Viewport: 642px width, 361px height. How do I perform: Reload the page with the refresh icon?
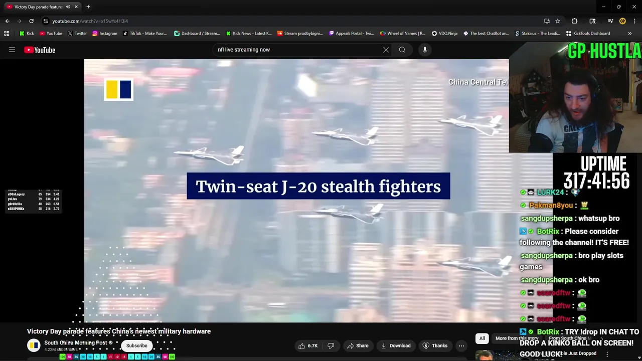click(31, 21)
